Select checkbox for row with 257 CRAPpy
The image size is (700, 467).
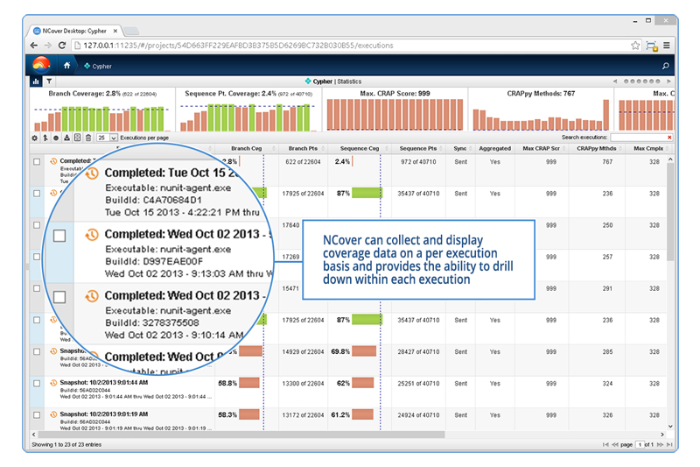[37, 257]
